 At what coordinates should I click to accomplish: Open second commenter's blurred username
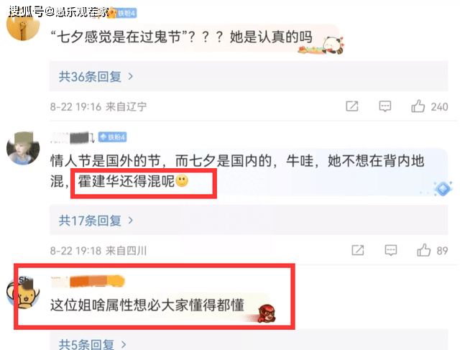[72, 137]
